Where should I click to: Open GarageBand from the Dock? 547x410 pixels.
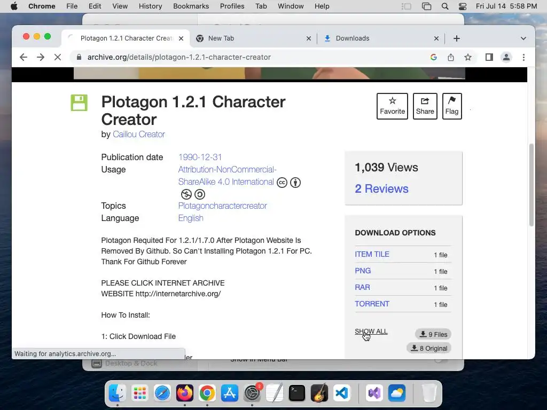click(319, 393)
